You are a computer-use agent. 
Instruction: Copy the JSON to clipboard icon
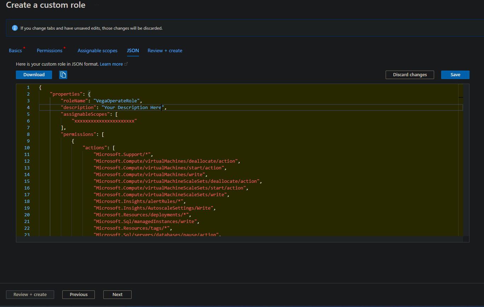(63, 74)
